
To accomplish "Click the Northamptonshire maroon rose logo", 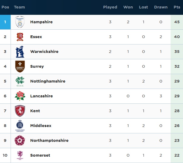I will point(20,140).
